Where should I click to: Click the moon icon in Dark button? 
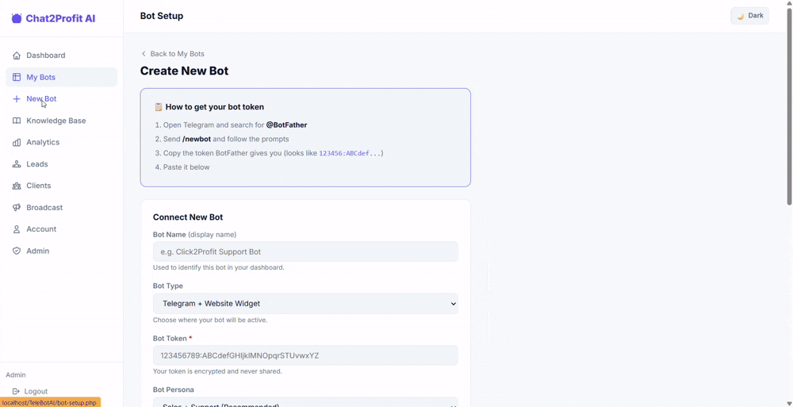(741, 16)
